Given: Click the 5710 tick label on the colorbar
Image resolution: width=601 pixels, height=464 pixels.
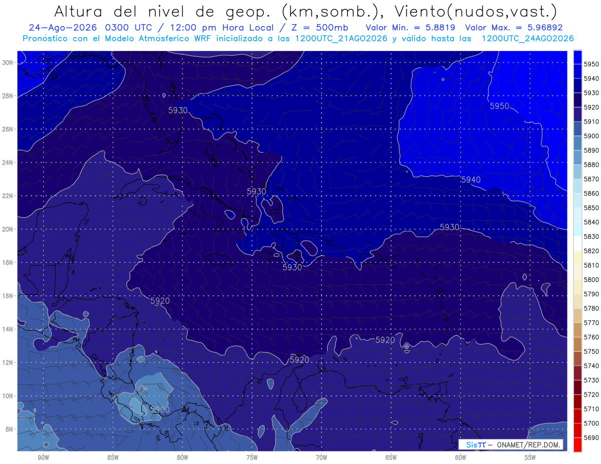Looking at the screenshot, I should click(592, 409).
